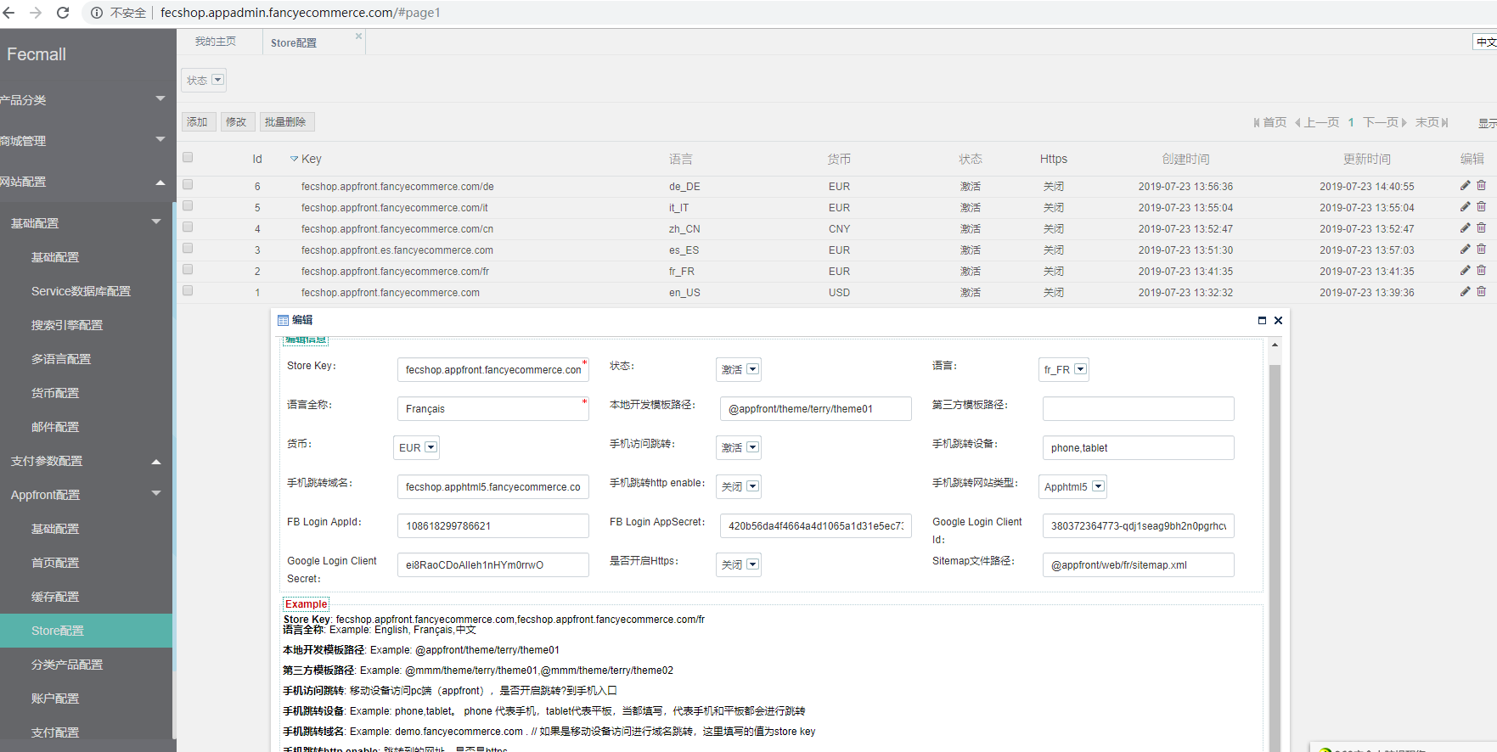Maximize the 编辑 dialog window

[1262, 320]
